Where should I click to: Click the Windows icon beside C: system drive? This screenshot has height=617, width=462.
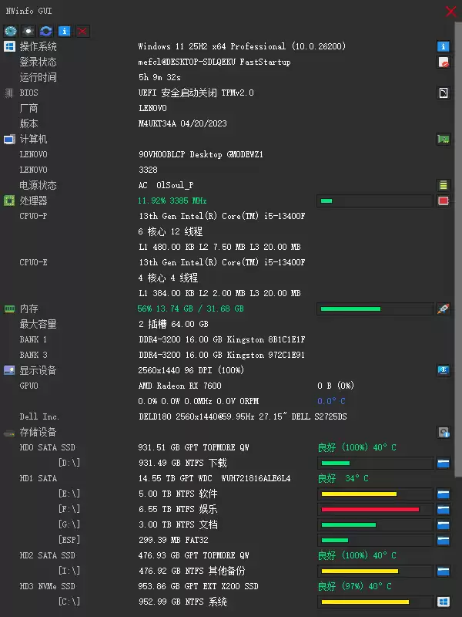[x=443, y=602]
